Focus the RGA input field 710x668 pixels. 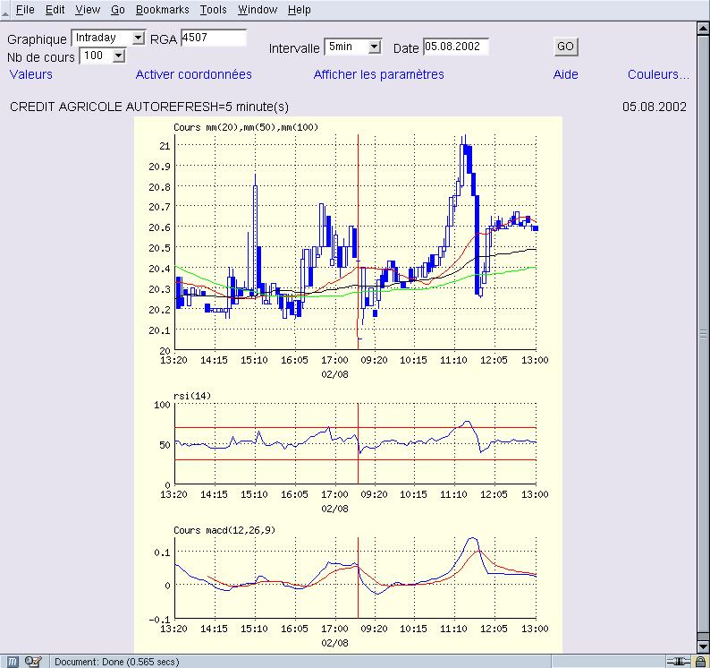[x=214, y=38]
